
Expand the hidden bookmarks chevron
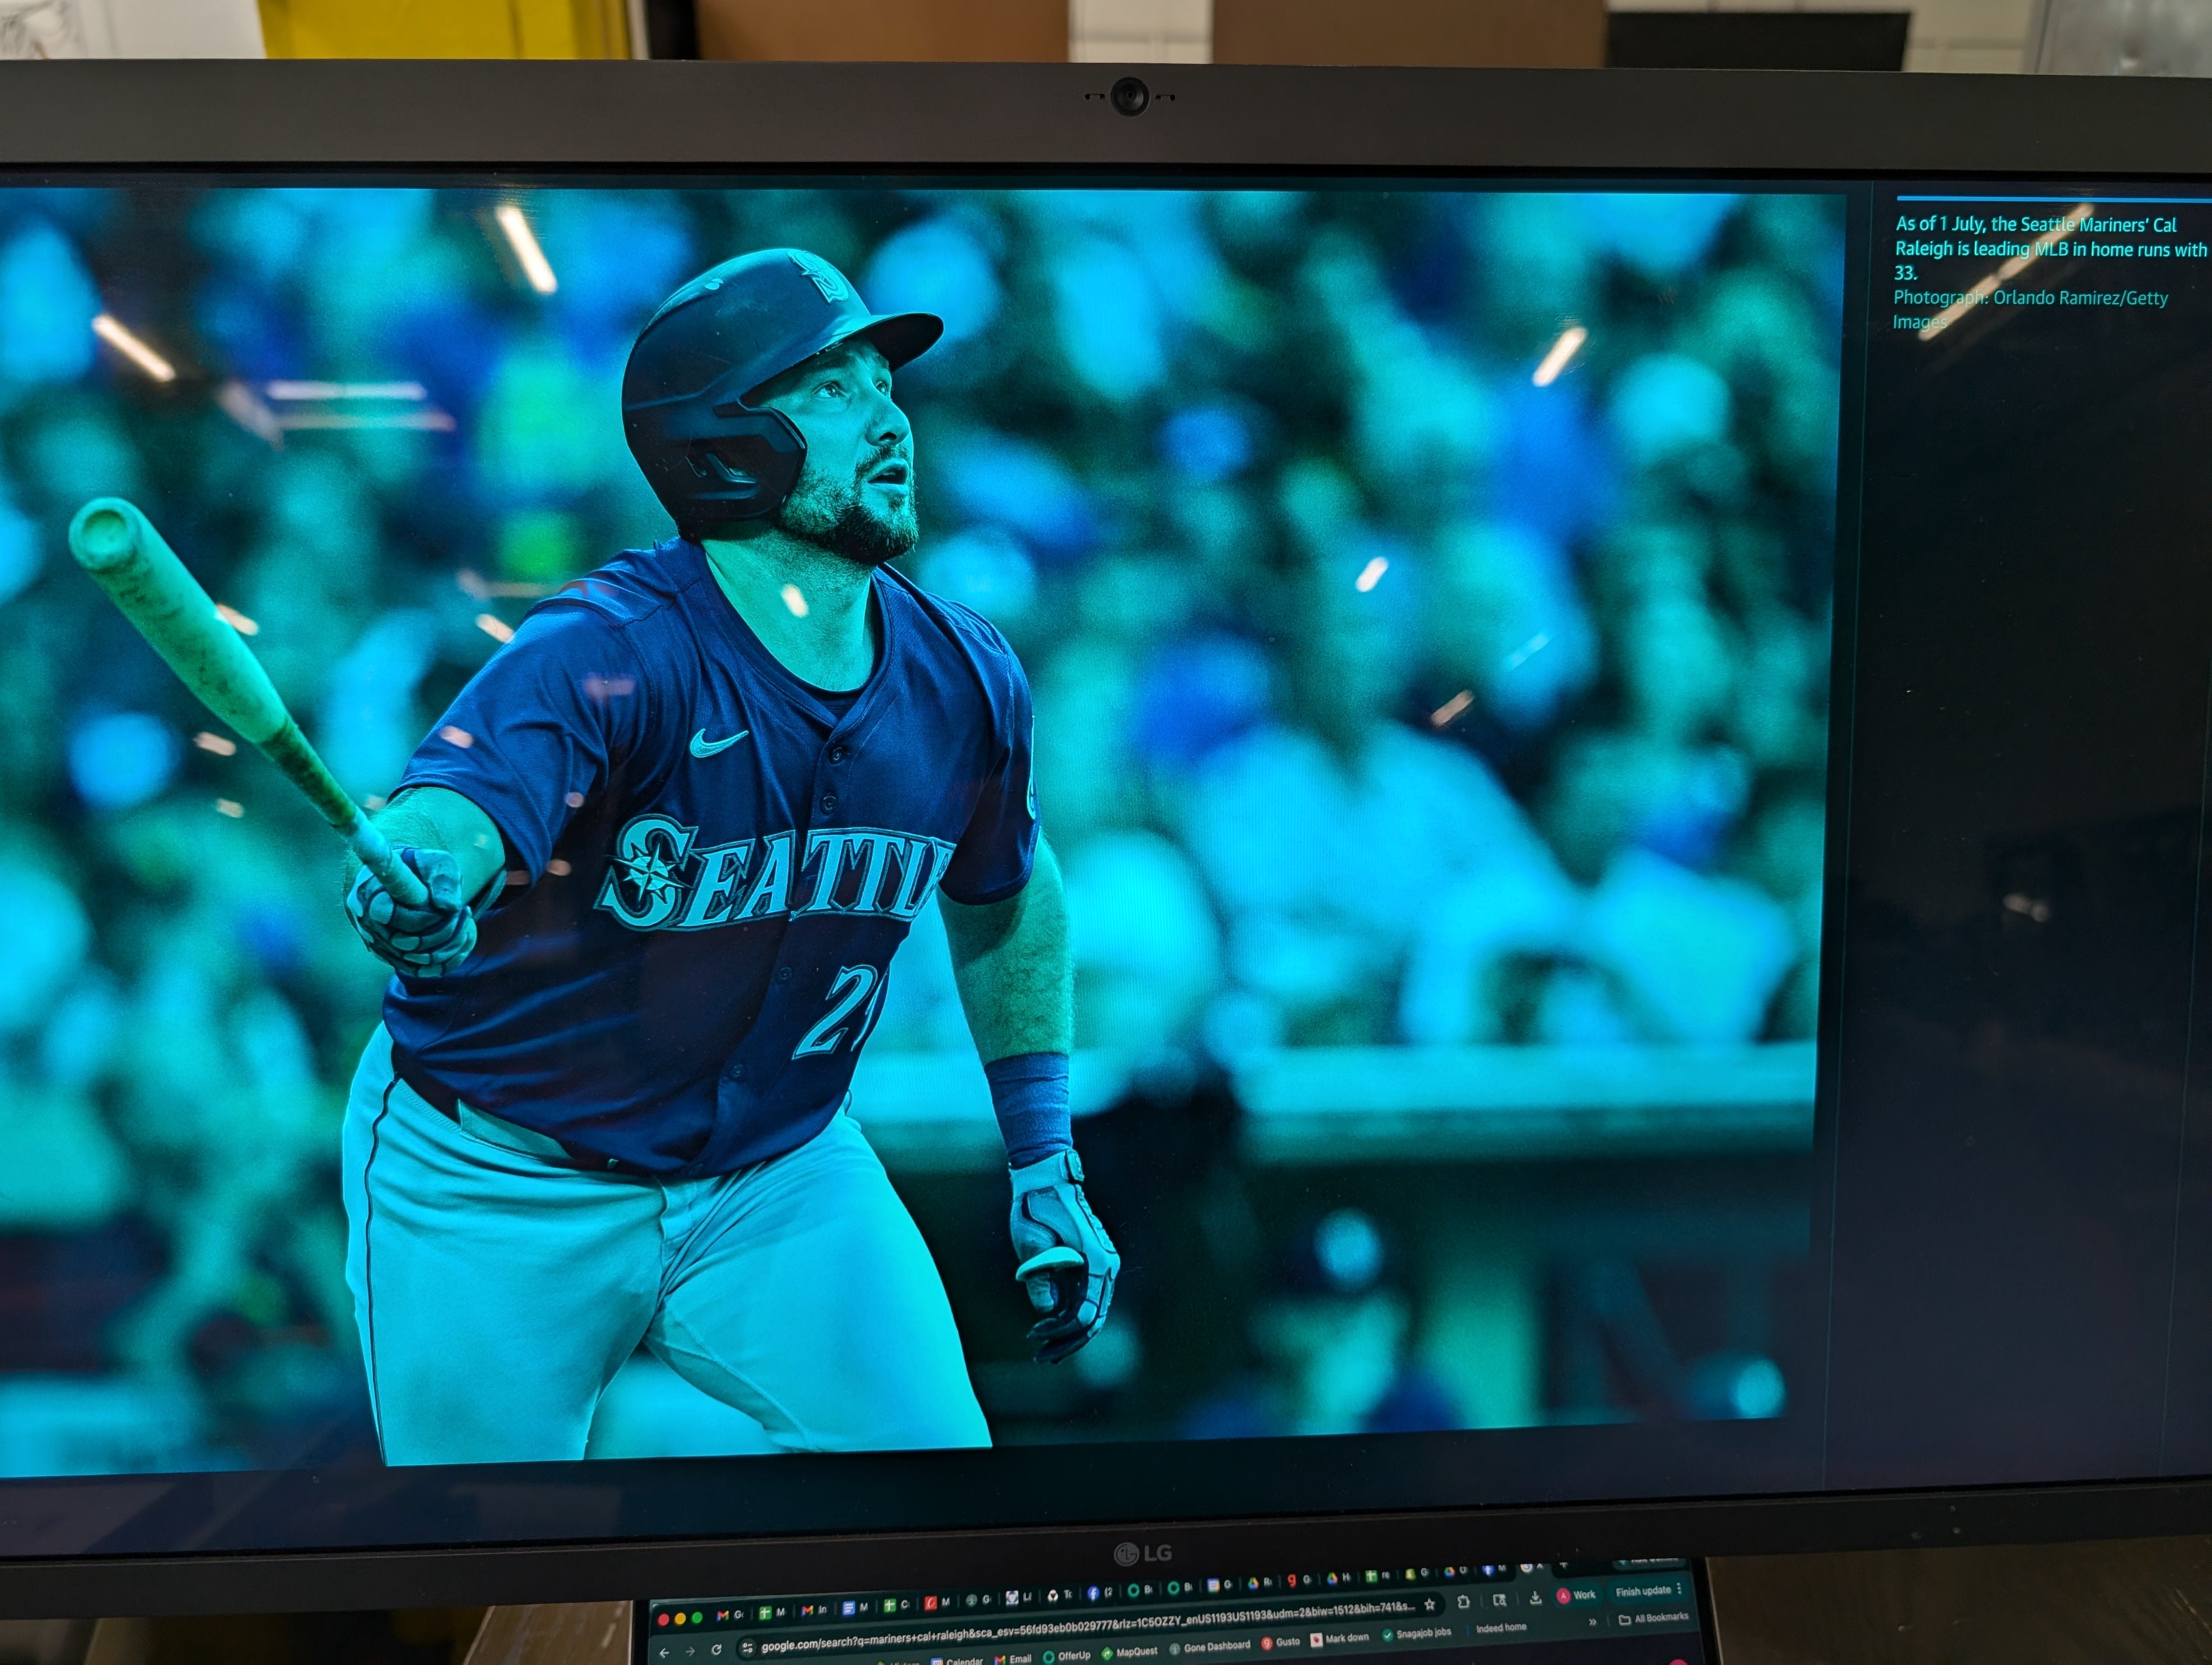(1592, 1622)
